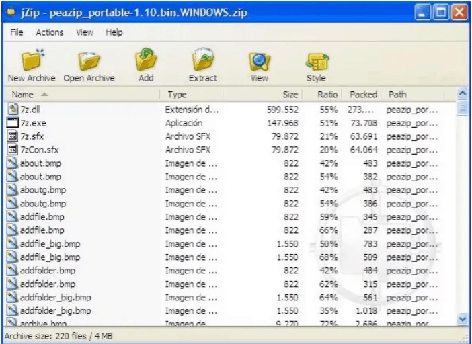Sort list by Name column header
Viewport: 472px width, 344px height.
coord(81,95)
